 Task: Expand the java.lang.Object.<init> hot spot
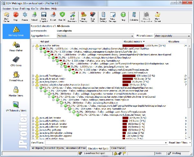33,82
